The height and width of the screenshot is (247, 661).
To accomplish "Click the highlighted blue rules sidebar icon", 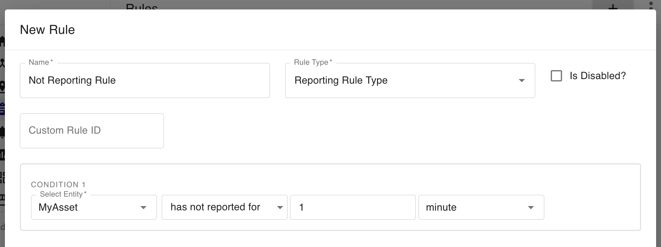I will [2, 109].
